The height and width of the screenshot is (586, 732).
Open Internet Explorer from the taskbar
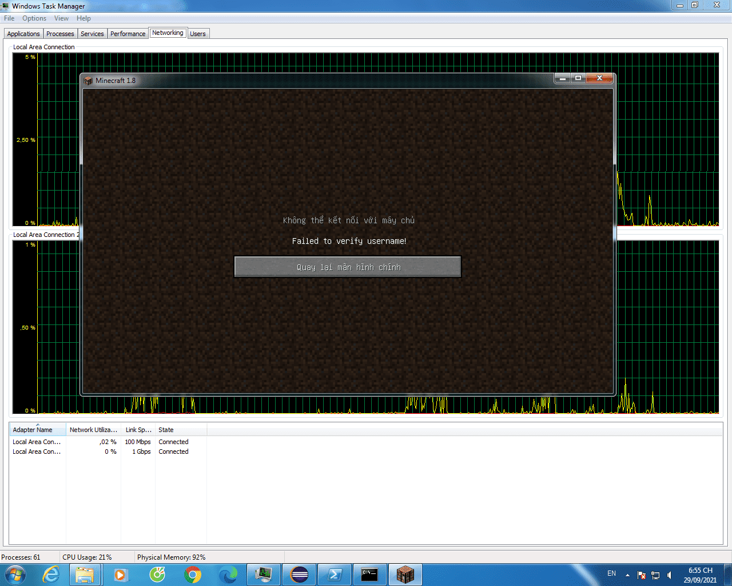[51, 575]
